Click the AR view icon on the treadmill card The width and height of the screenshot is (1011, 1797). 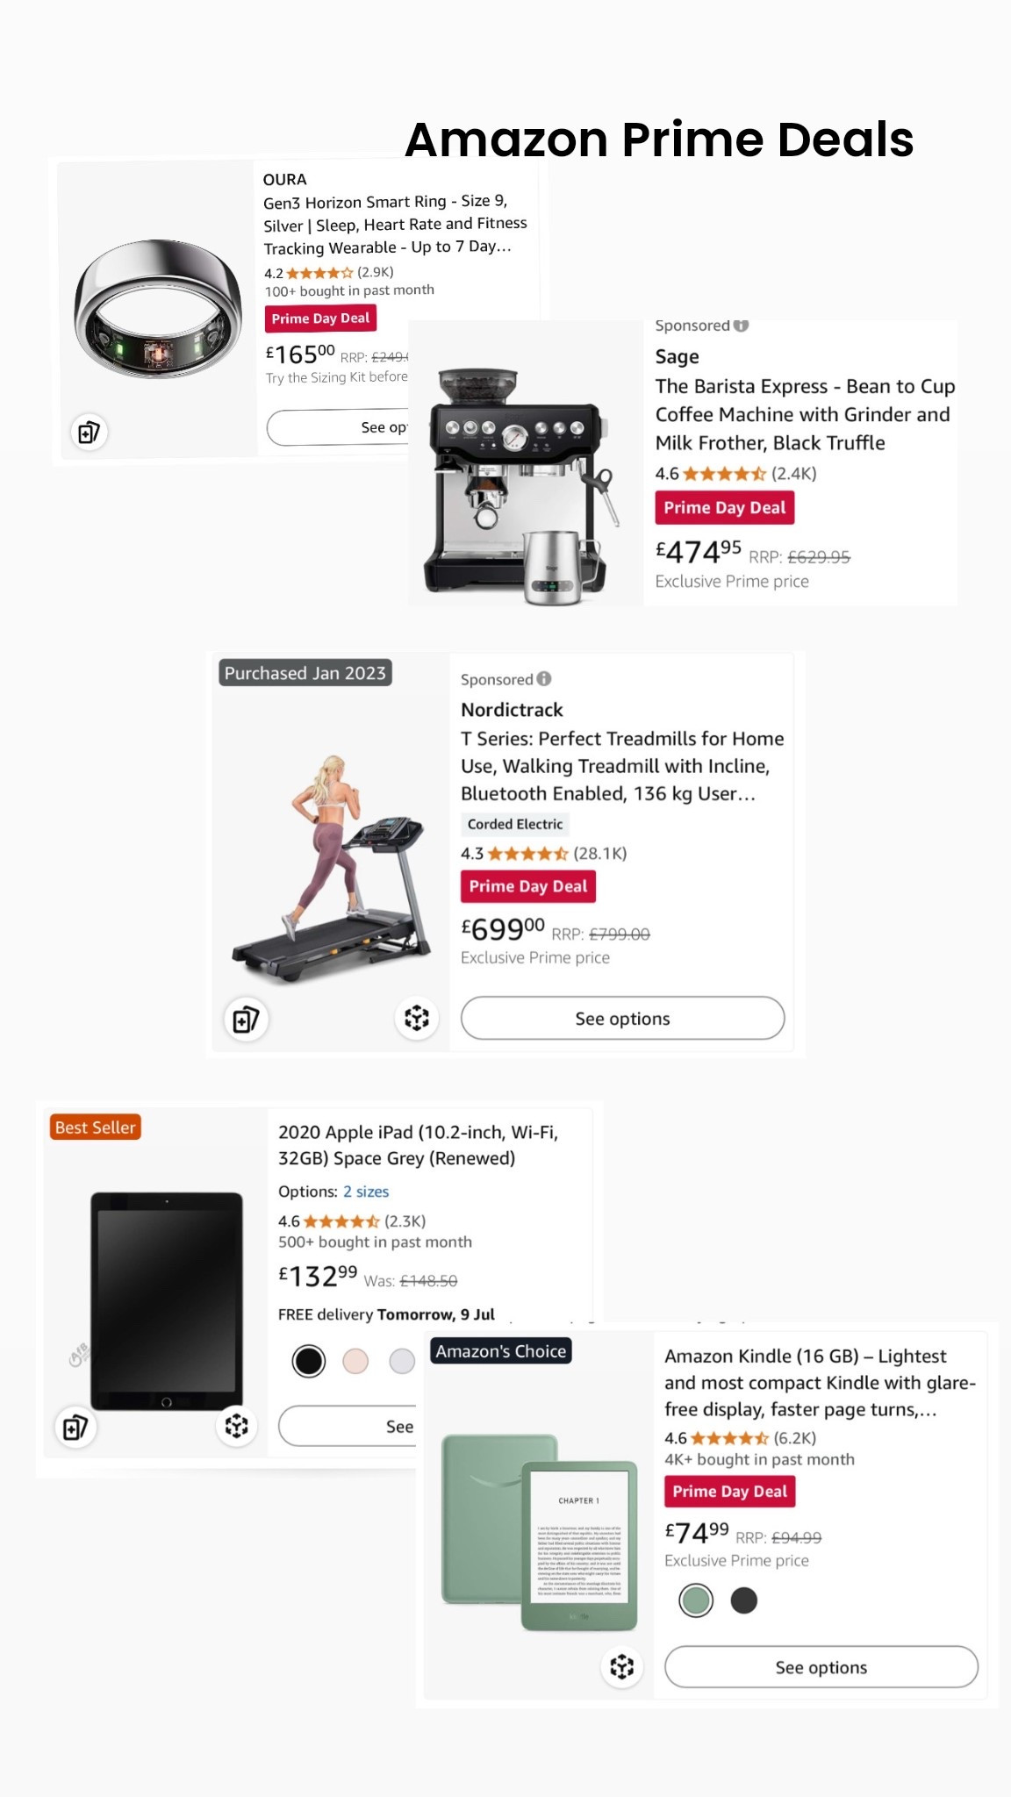tap(416, 1018)
